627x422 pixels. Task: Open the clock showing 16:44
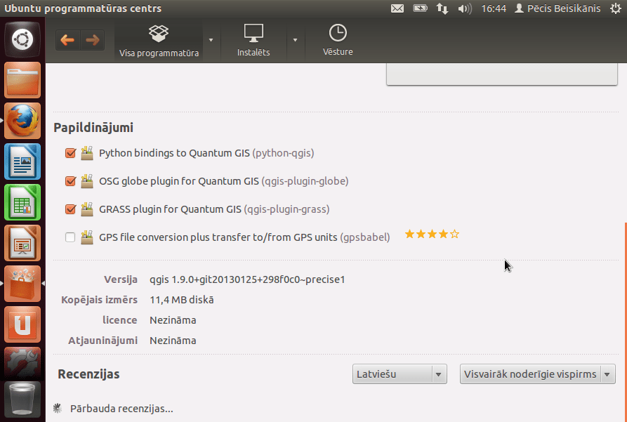coord(494,8)
